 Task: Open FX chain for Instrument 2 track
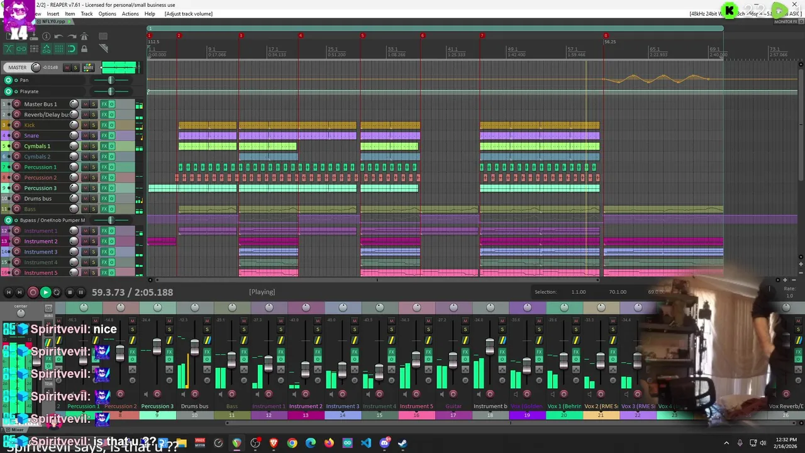coord(104,241)
